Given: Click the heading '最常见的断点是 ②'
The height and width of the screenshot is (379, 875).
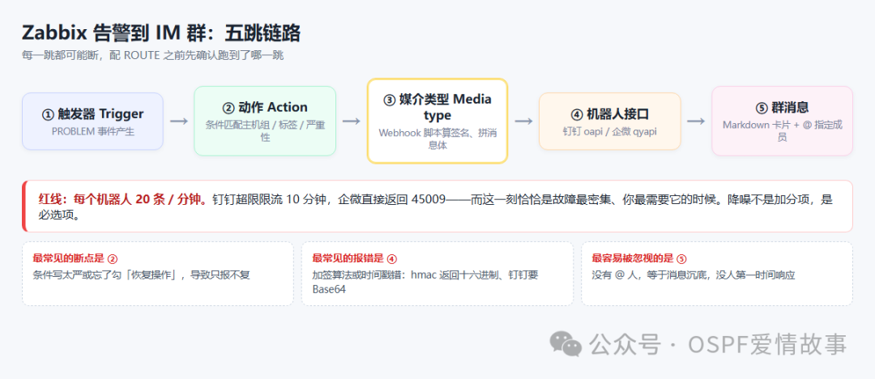Looking at the screenshot, I should pos(75,258).
